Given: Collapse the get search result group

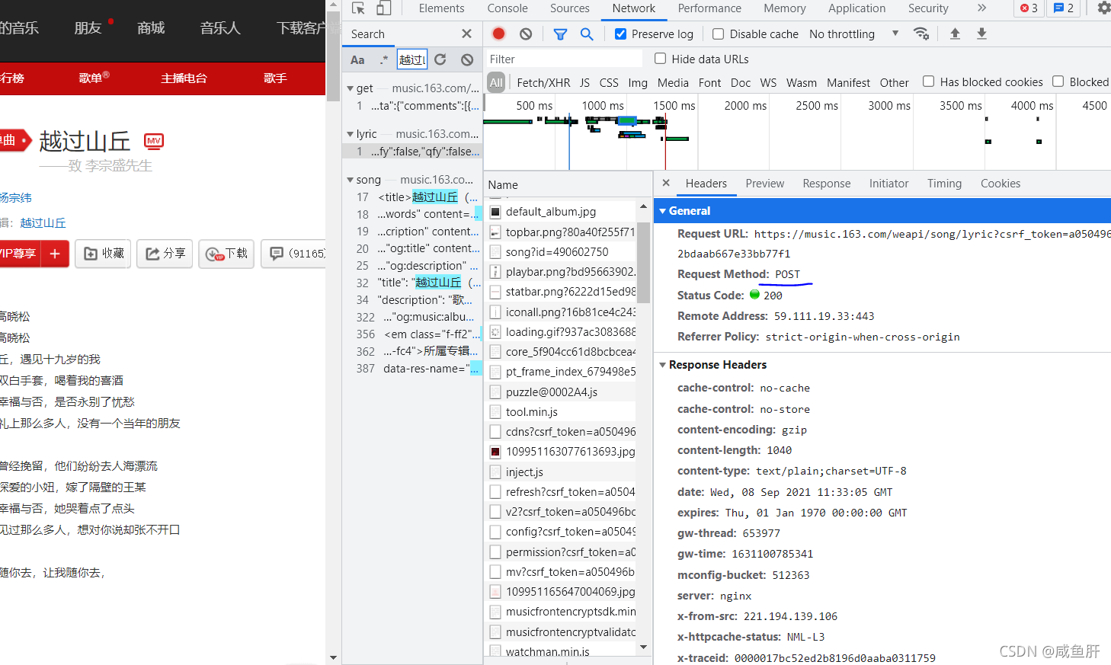Looking at the screenshot, I should coord(350,88).
